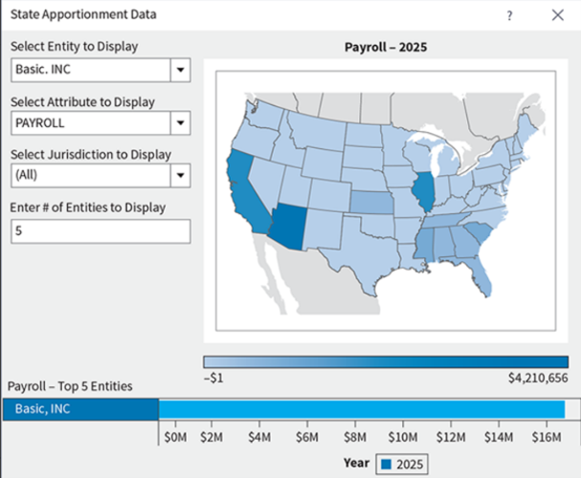
Task: Expand the Select Attribute dropdown arrow
Action: [x=179, y=122]
